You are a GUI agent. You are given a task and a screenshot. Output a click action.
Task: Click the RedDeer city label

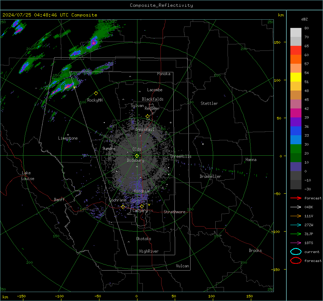152,108
